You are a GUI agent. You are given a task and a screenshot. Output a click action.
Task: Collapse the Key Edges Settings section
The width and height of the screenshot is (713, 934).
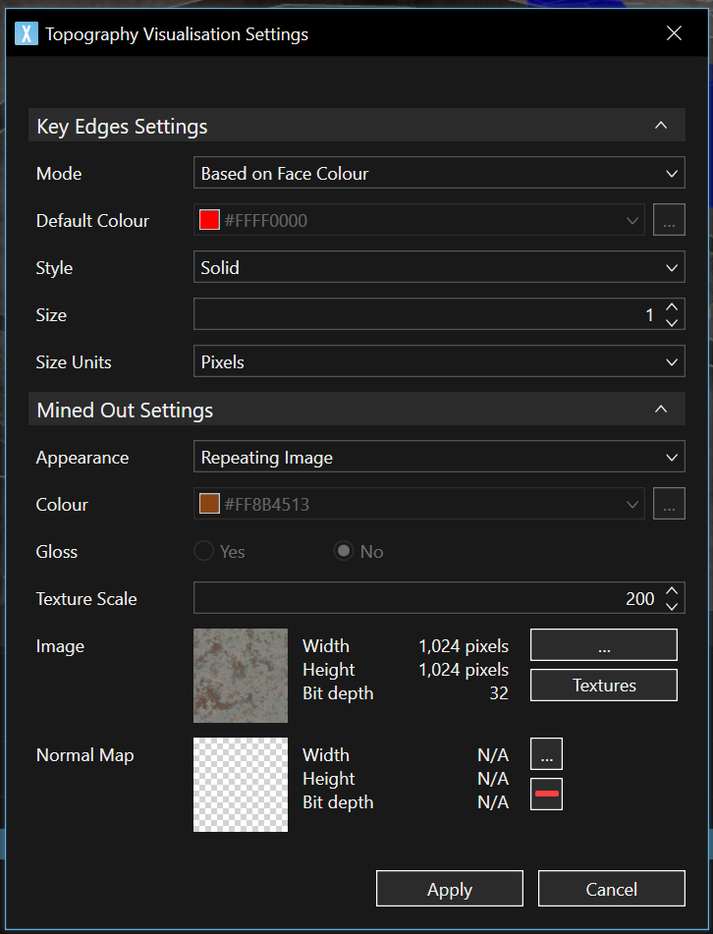(x=661, y=127)
